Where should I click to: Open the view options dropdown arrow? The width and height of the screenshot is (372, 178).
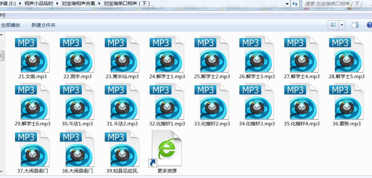tap(342, 25)
